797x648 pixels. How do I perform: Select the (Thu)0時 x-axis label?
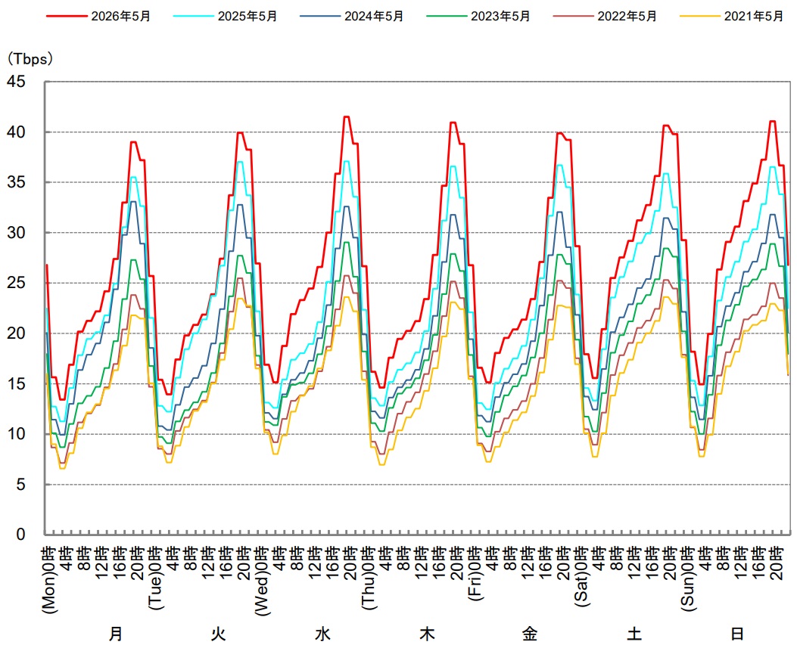tap(369, 578)
